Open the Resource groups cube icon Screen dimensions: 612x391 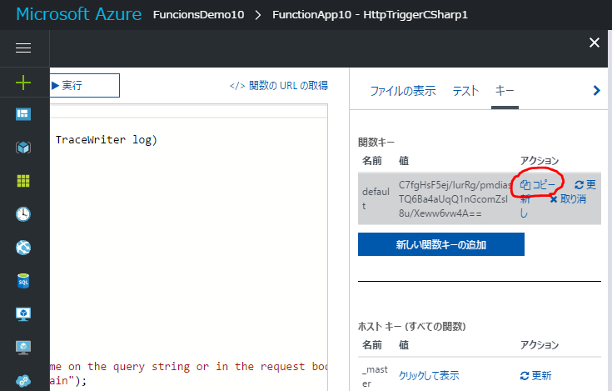(23, 148)
